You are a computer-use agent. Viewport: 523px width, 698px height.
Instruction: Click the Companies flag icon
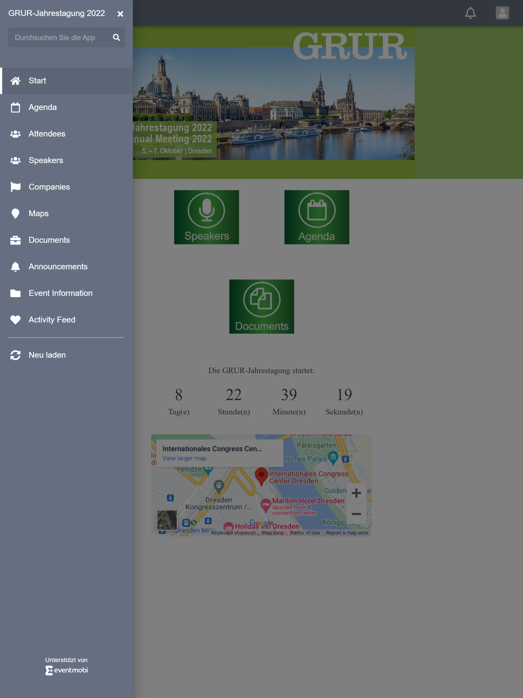(x=16, y=187)
